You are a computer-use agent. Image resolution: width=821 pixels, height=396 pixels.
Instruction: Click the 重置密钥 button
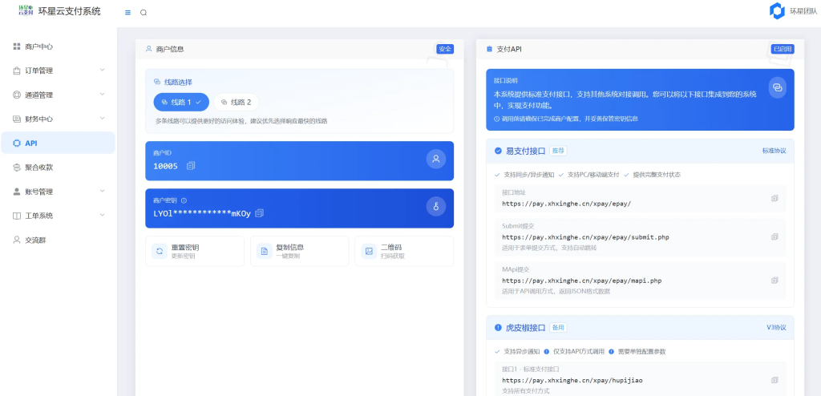pos(195,251)
